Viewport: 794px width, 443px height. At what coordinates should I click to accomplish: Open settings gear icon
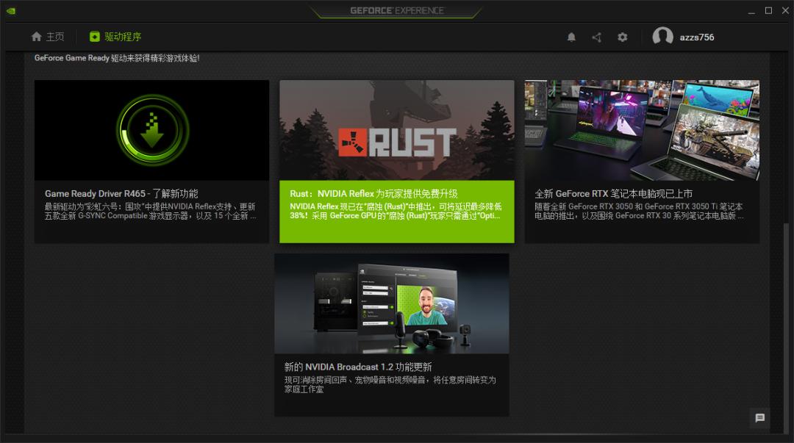(623, 37)
